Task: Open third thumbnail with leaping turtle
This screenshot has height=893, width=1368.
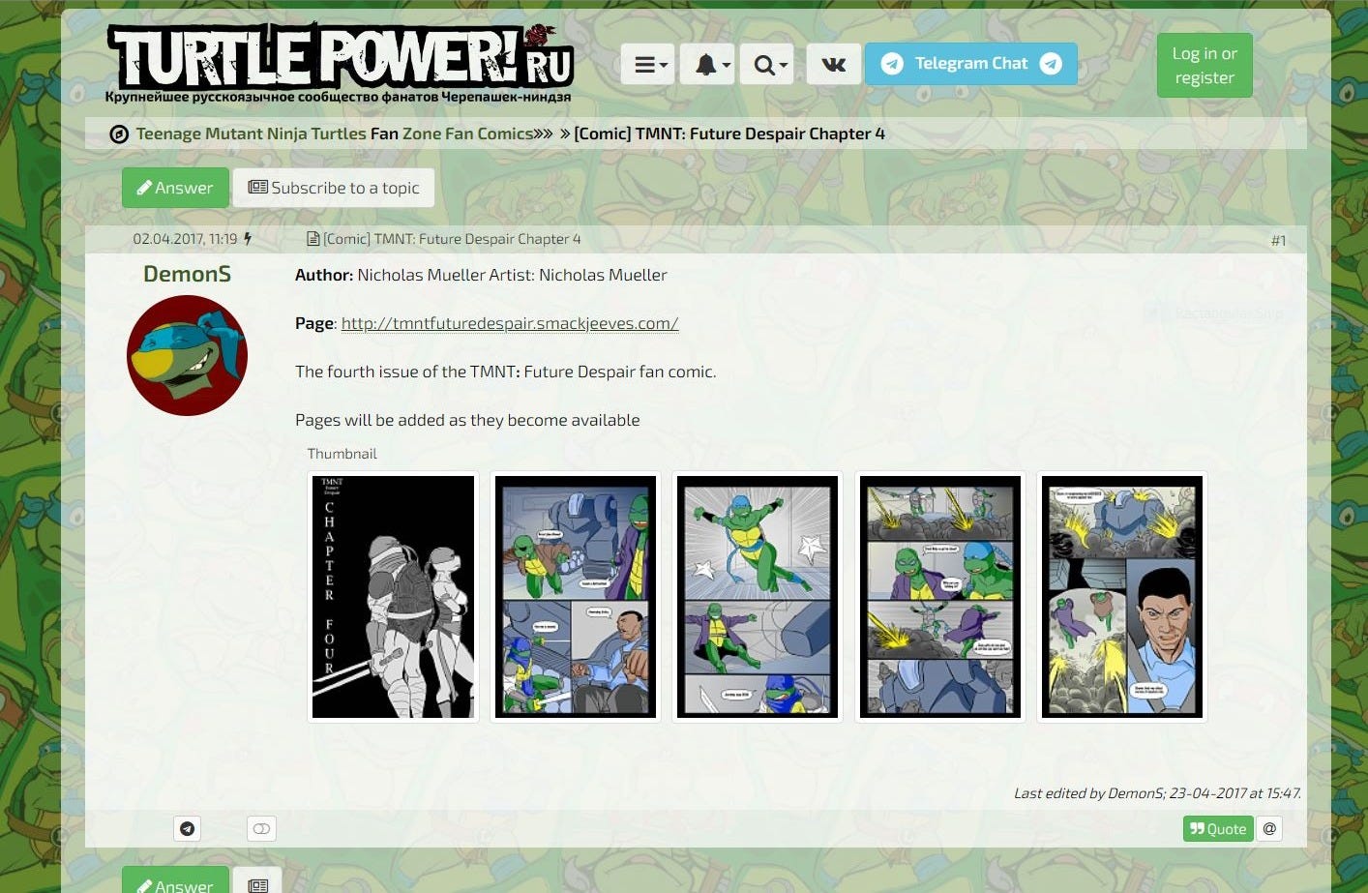Action: 758,597
